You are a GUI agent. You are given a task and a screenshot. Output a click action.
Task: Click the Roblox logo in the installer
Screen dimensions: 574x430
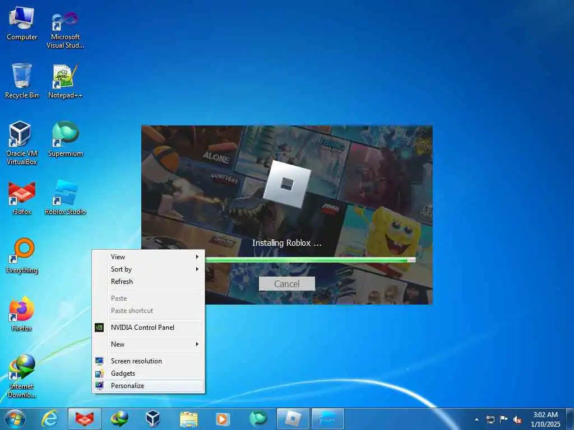click(x=287, y=184)
